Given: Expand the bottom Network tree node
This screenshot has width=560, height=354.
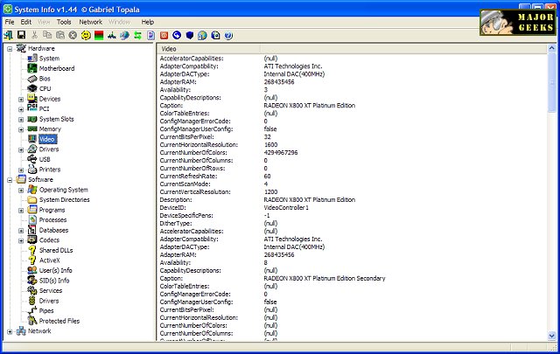Looking at the screenshot, I should tap(10, 331).
